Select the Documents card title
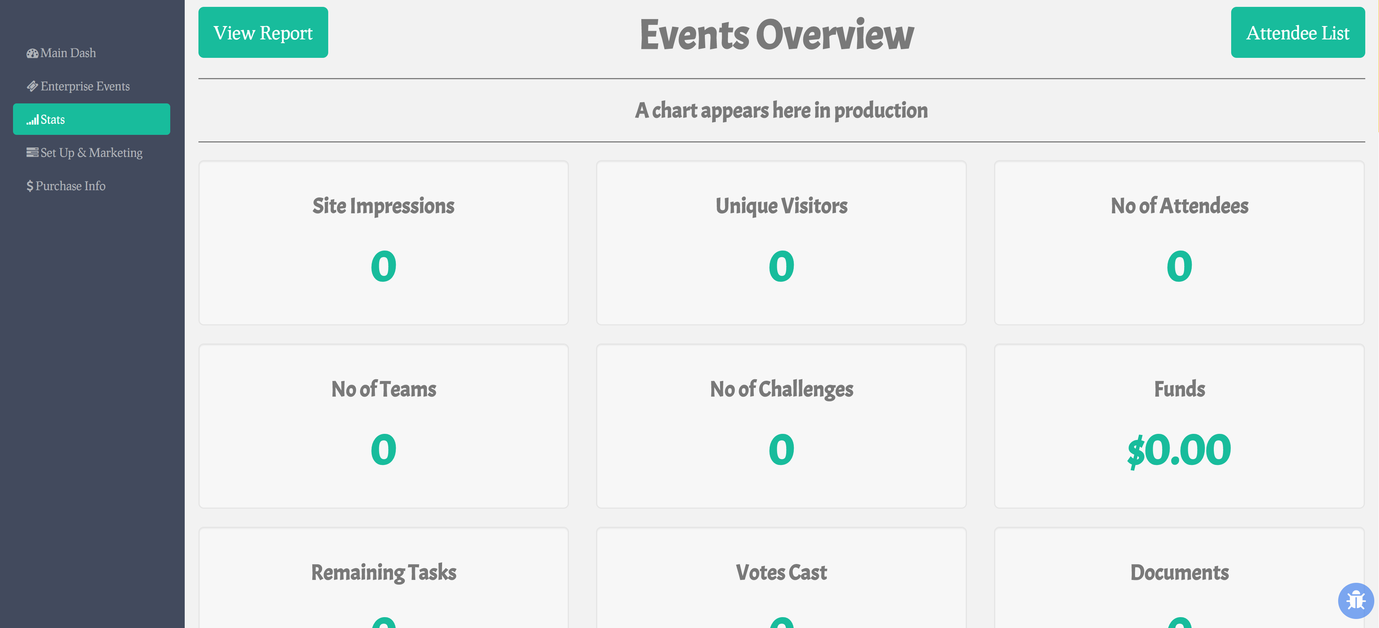 coord(1179,573)
